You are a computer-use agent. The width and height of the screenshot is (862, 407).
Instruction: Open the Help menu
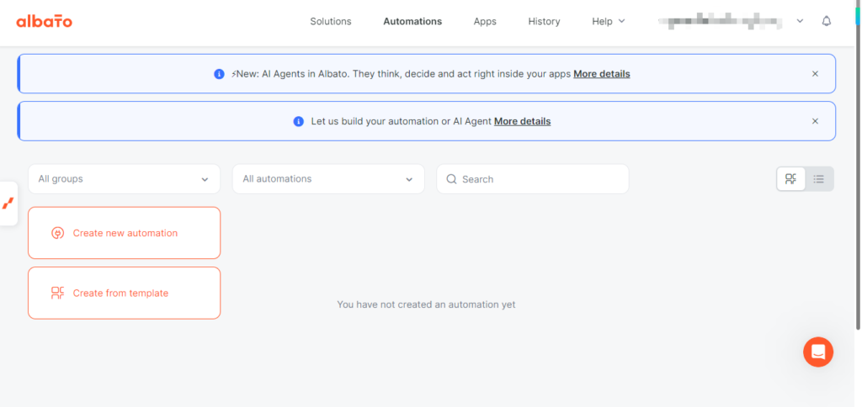click(x=609, y=21)
